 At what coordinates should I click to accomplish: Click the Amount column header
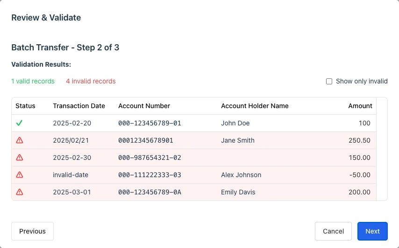(x=360, y=106)
